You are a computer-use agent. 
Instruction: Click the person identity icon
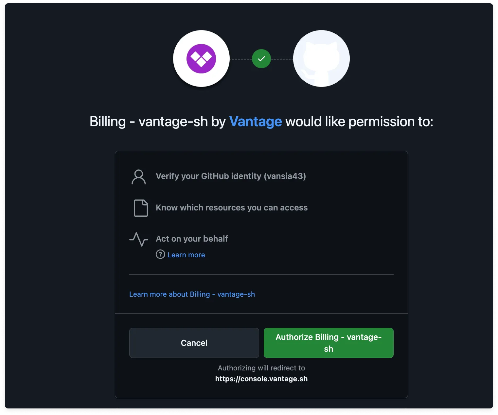point(139,176)
